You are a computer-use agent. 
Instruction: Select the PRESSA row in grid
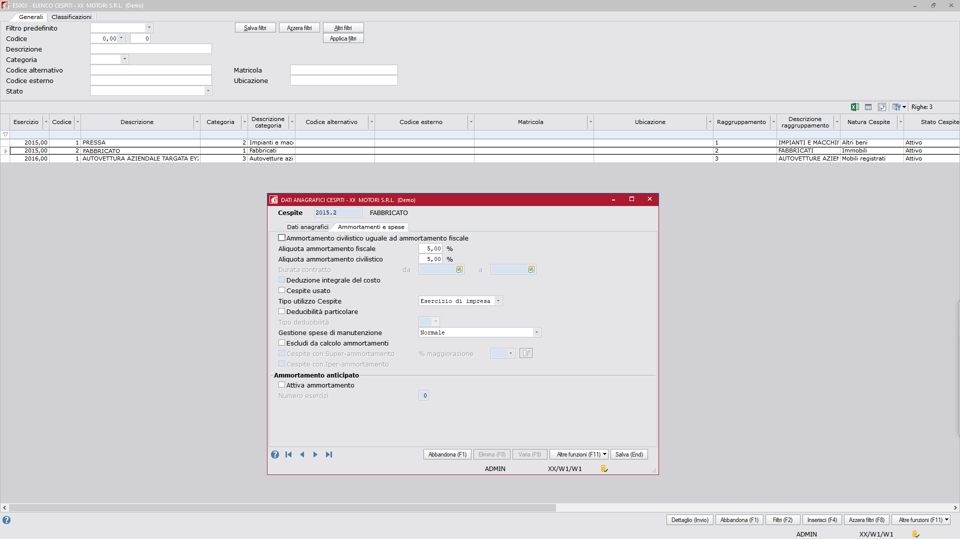pyautogui.click(x=480, y=142)
